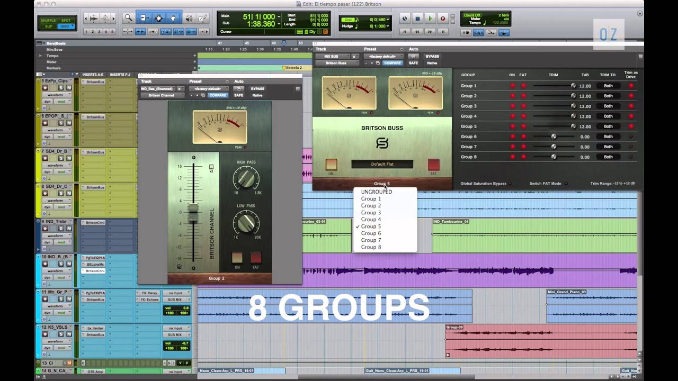Select the Scrubber speaker tool
This screenshot has height=381, width=678.
point(189,19)
